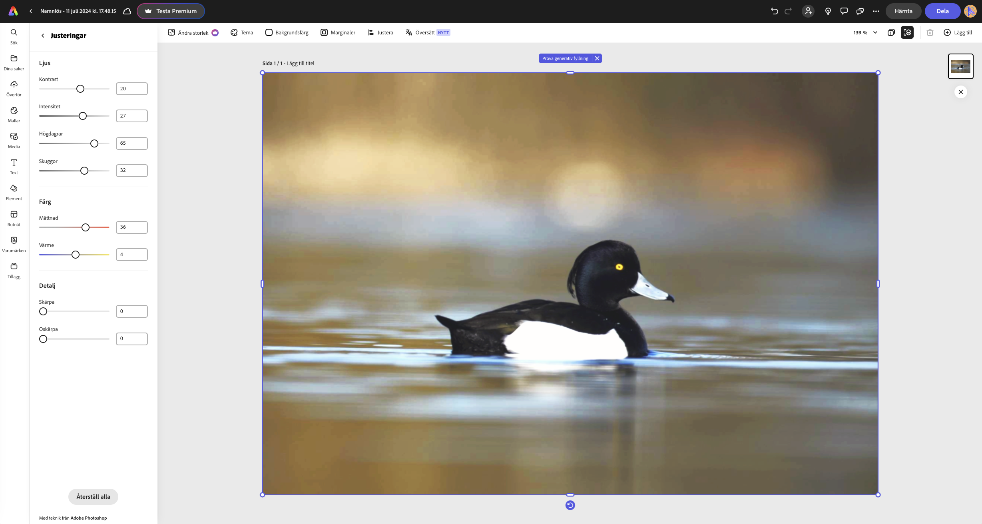This screenshot has height=524, width=982.
Task: Open the comments speech bubble icon
Action: click(844, 11)
